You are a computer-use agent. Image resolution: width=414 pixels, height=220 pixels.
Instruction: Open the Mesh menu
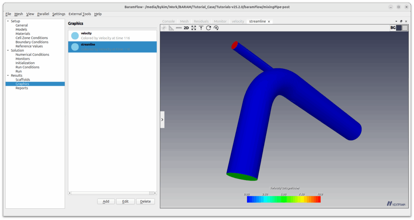pyautogui.click(x=19, y=14)
